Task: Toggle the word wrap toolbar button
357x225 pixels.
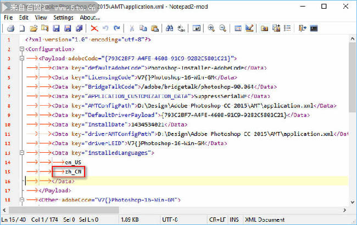Action: [196, 28]
